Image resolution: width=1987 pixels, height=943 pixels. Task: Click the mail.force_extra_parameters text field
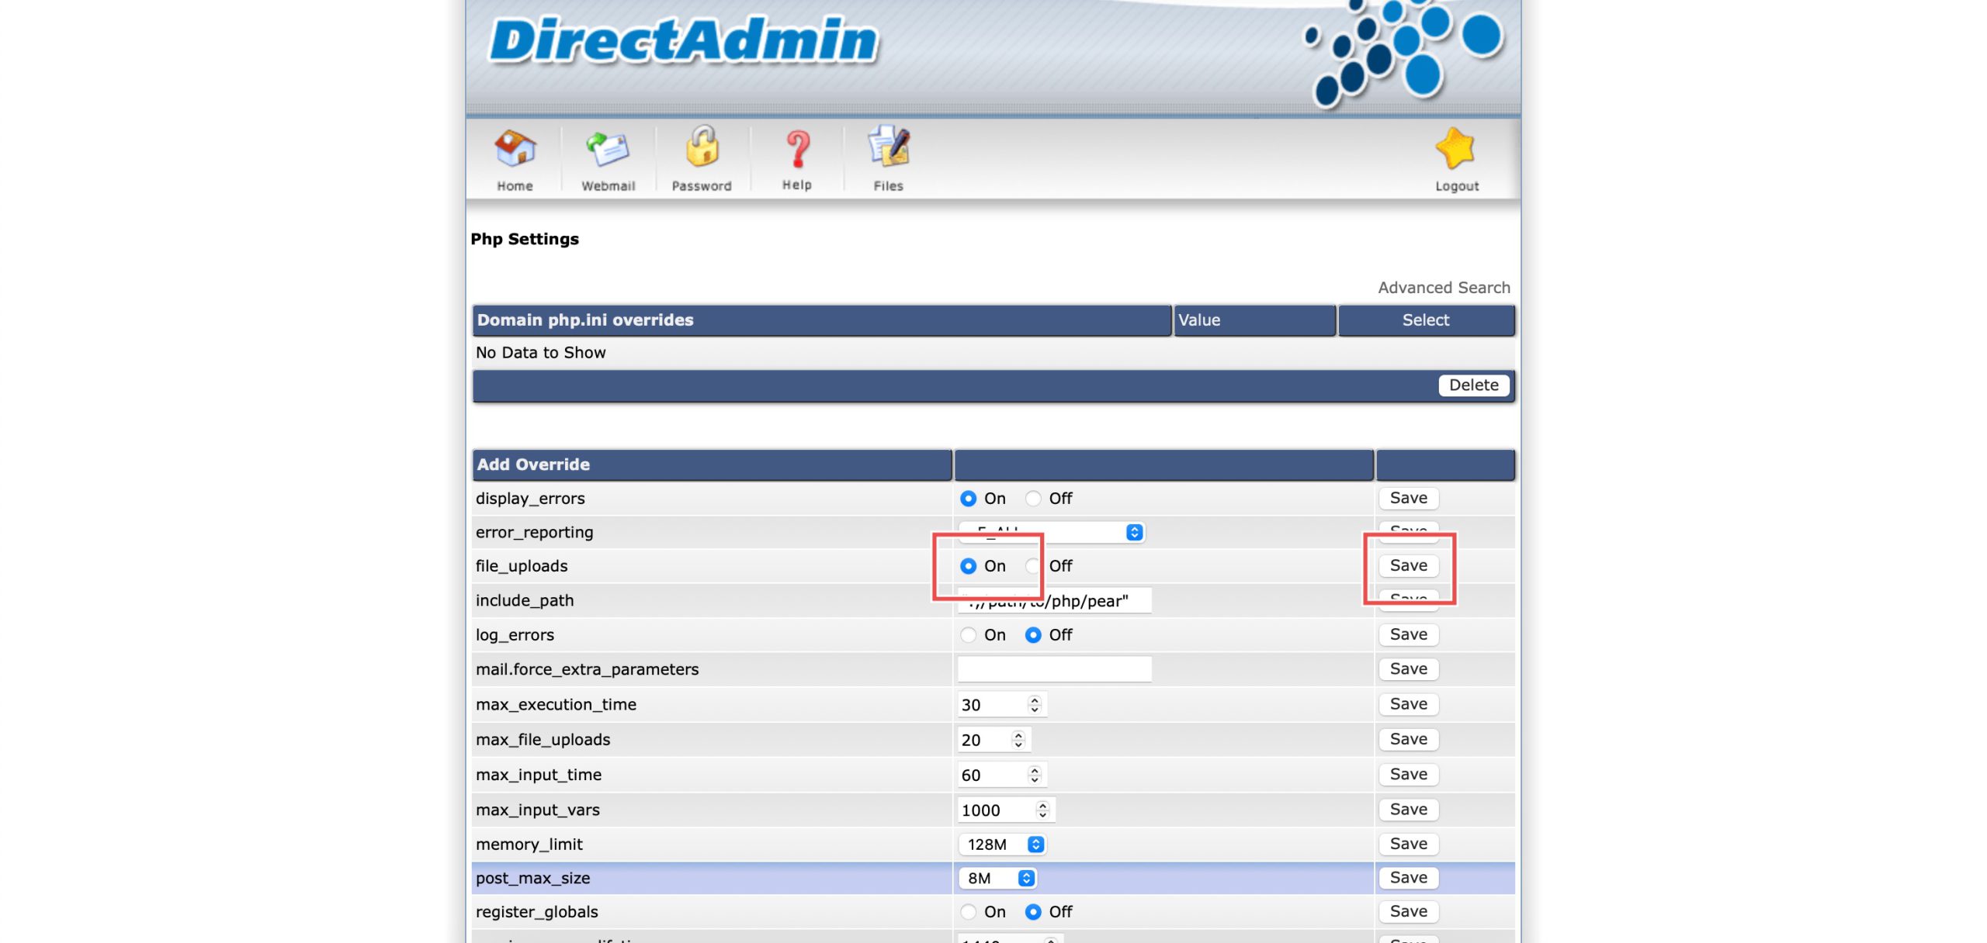tap(1054, 669)
